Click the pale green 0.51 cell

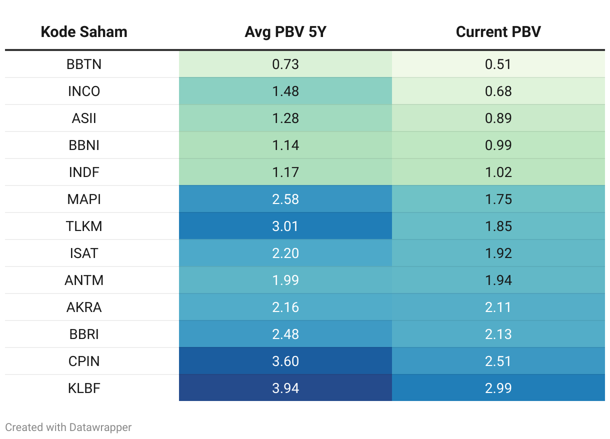(x=498, y=64)
